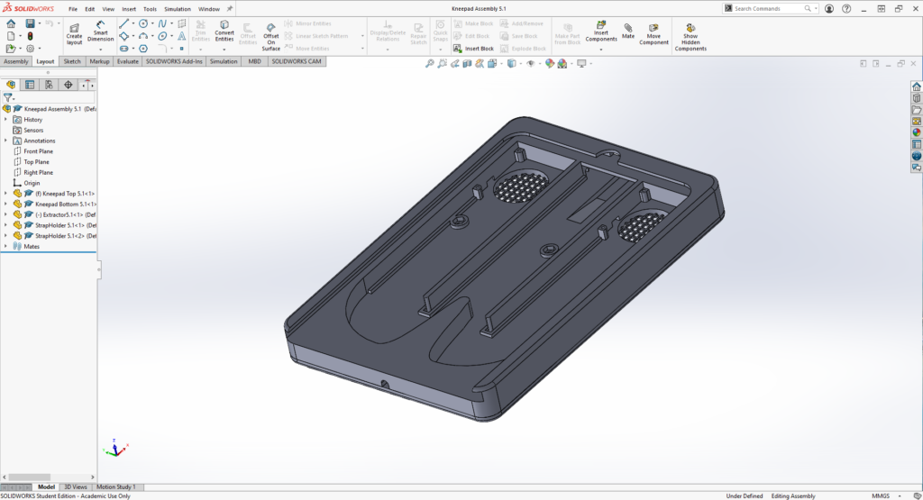Toggle the Rebuild traffic light icon
The image size is (923, 500).
click(30, 36)
